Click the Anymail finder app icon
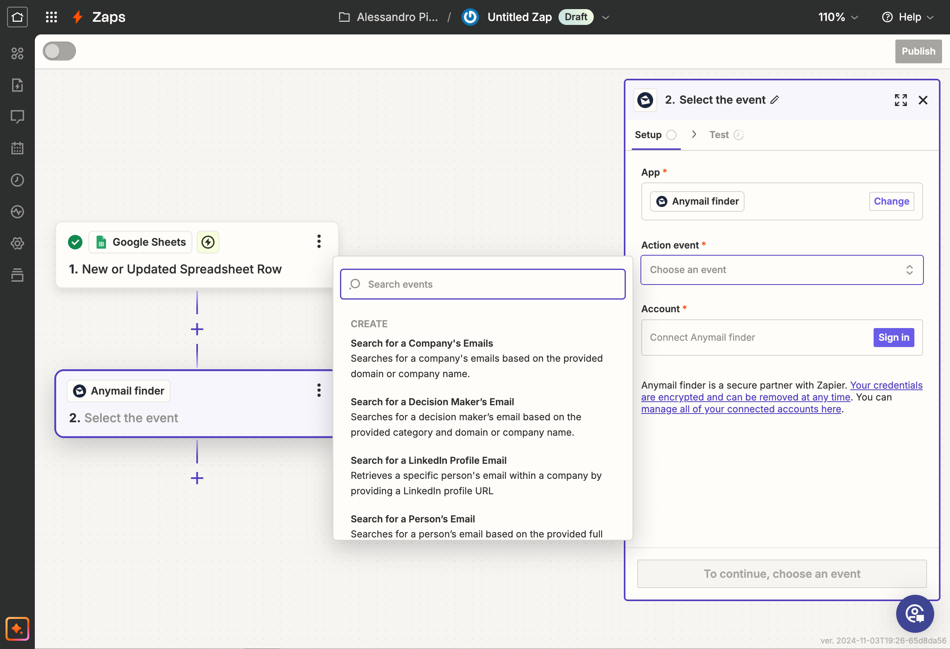The image size is (950, 649). click(661, 201)
